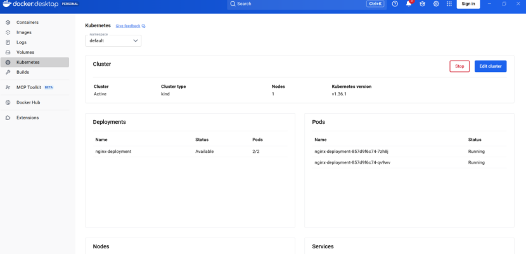Click the Edit cluster button
The image size is (526, 254).
click(491, 66)
